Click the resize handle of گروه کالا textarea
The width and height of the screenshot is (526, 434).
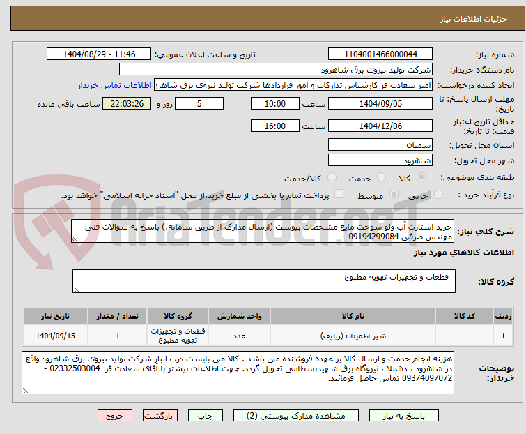point(76,290)
